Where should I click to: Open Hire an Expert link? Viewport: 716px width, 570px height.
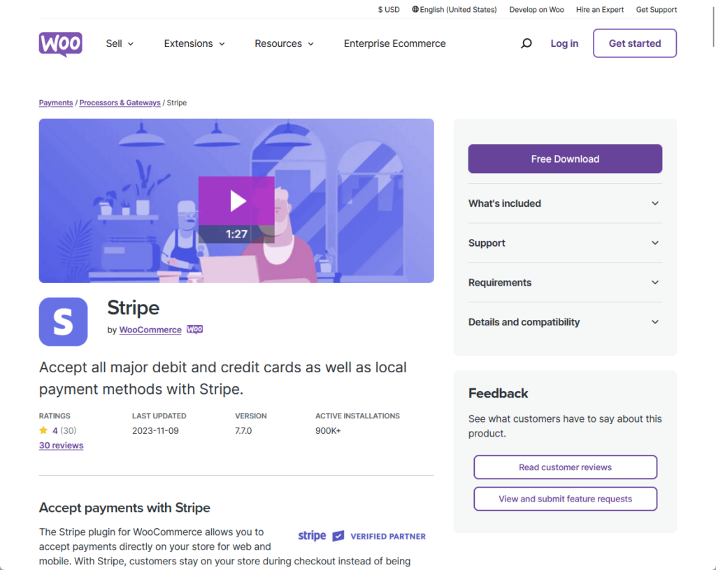[x=599, y=10]
